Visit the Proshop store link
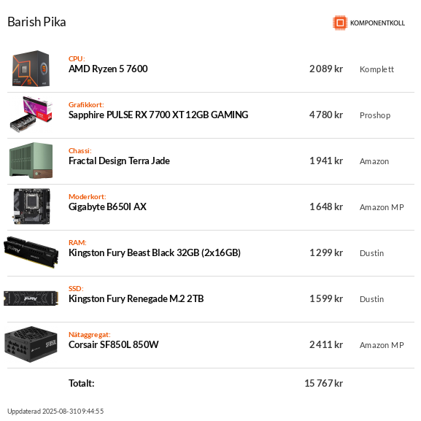 pos(375,115)
